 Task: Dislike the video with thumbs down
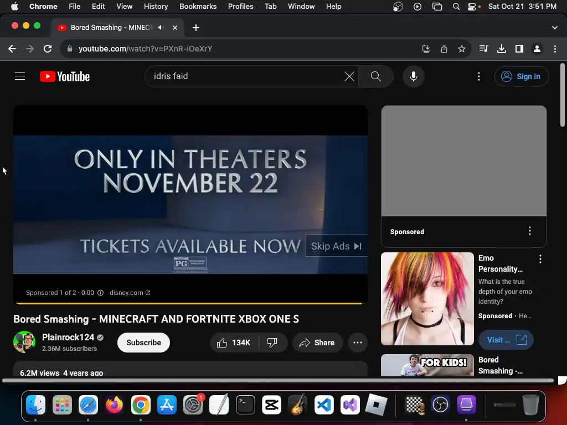[x=272, y=343]
